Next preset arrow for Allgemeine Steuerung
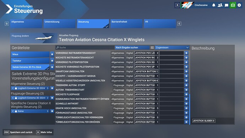Screen dimensions: 245x138 [48, 88]
